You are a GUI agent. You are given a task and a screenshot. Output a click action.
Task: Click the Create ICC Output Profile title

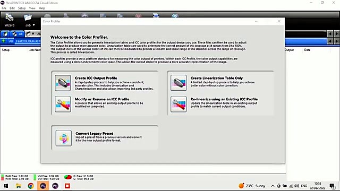[x=96, y=78]
